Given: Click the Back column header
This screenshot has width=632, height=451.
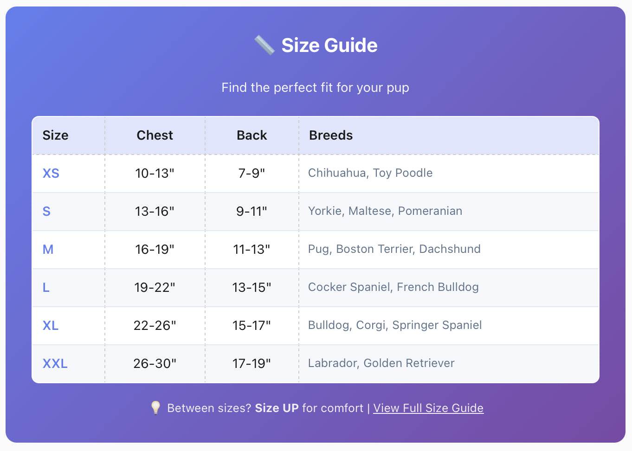Looking at the screenshot, I should coord(252,135).
